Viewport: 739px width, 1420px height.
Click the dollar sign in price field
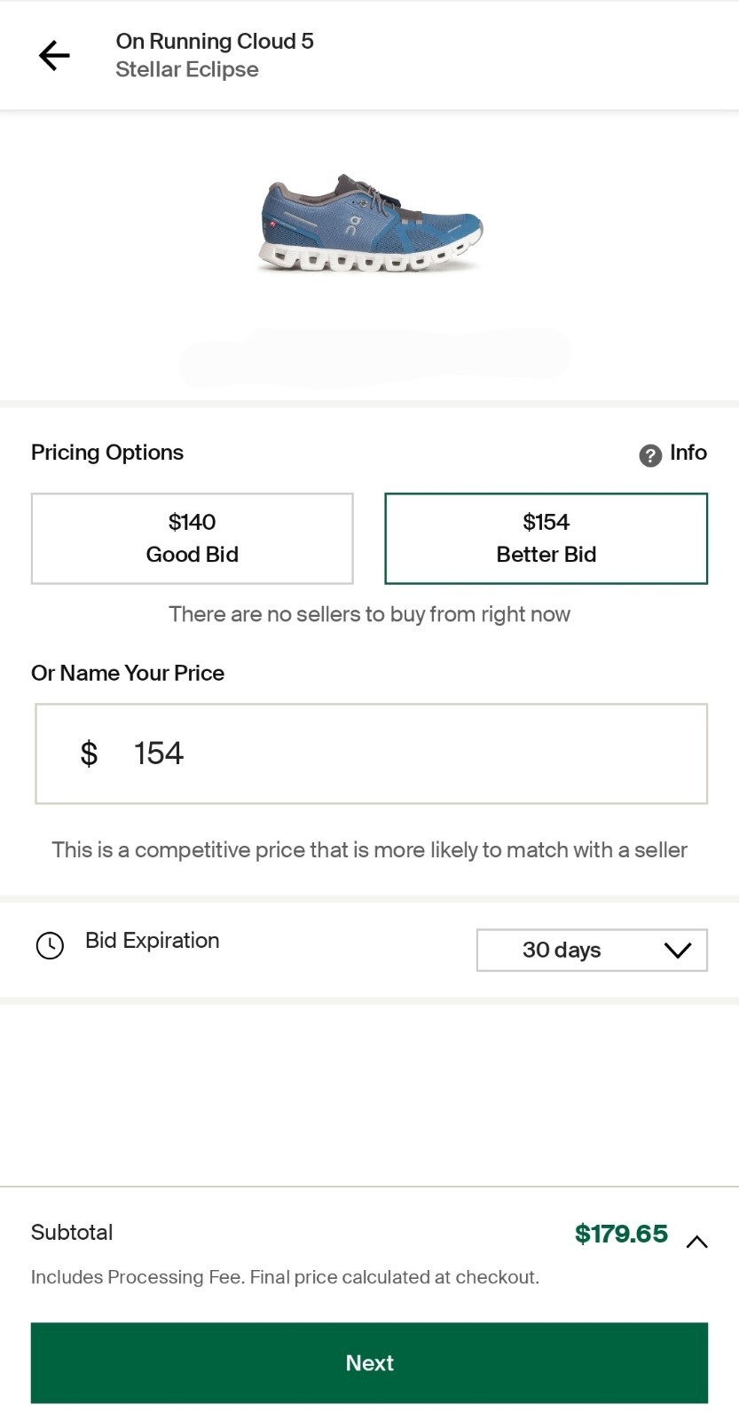(89, 753)
